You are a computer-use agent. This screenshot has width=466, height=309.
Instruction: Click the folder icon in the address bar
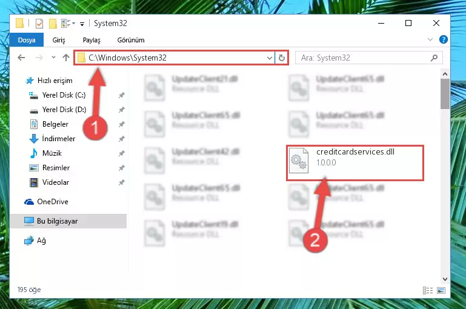click(81, 58)
